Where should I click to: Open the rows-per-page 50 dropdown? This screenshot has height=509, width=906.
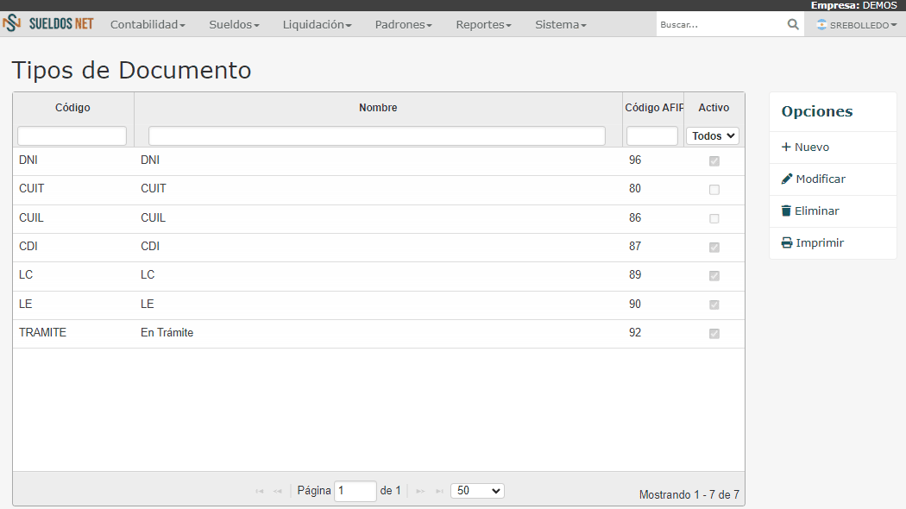(x=477, y=491)
